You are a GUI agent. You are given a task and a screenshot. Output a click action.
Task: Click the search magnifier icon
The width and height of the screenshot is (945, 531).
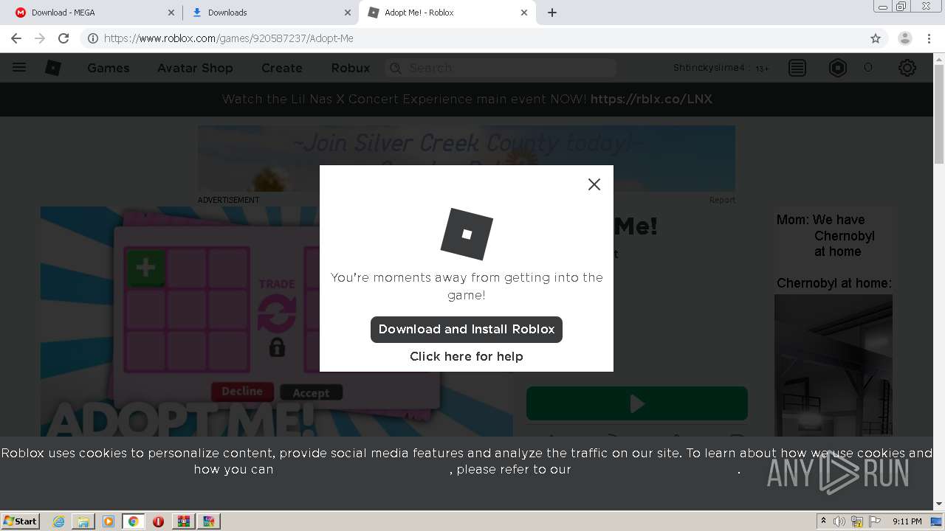396,68
